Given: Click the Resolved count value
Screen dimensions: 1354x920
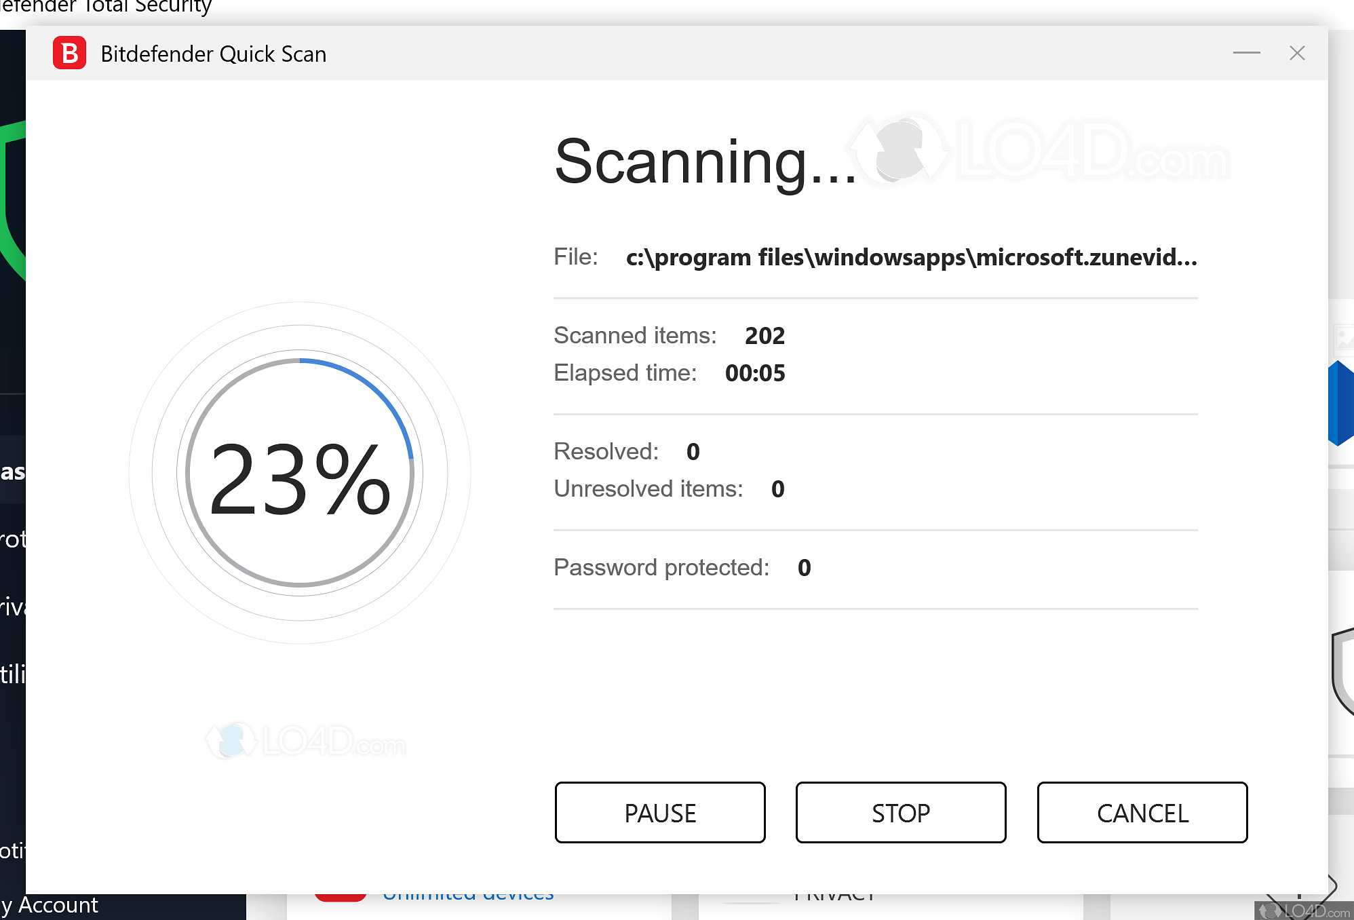Looking at the screenshot, I should (693, 452).
